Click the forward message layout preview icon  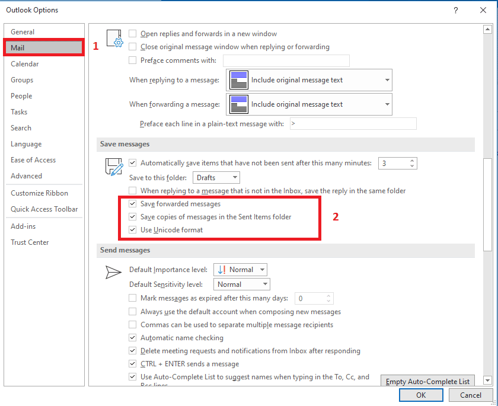click(x=238, y=104)
